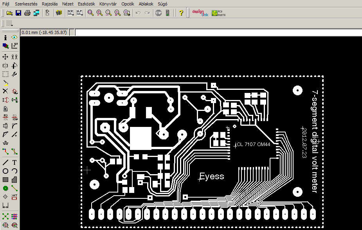Select the Add part tool
The height and width of the screenshot is (230, 362).
14,91
